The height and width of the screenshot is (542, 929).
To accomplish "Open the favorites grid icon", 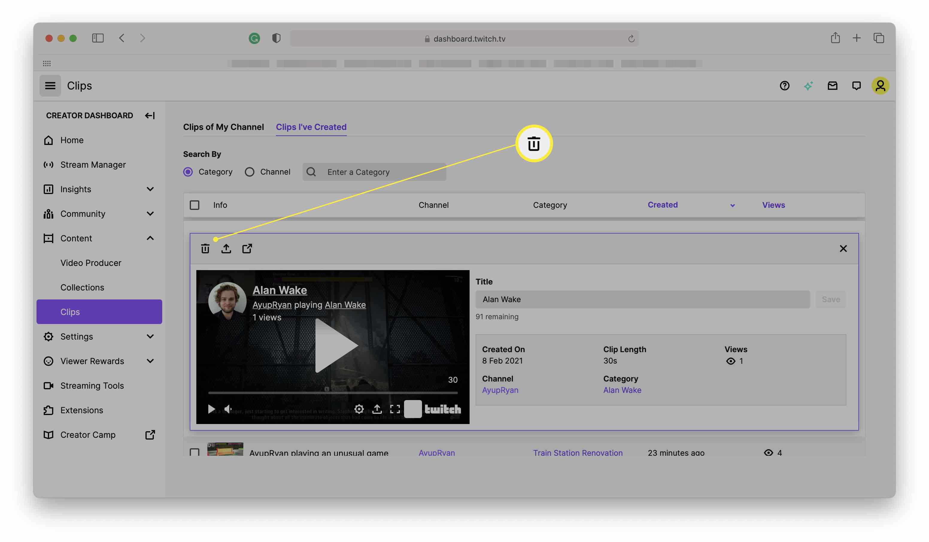I will [46, 63].
